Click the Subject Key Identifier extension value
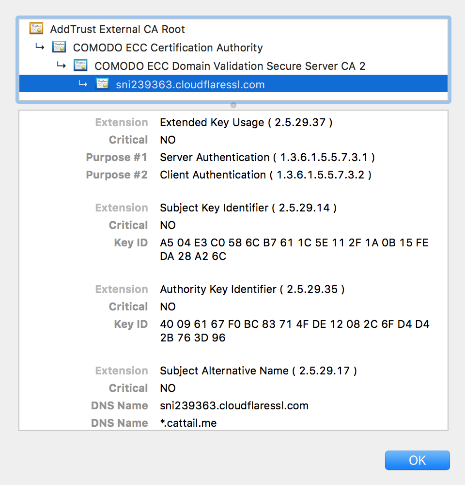This screenshot has height=485, width=465. pyautogui.click(x=248, y=208)
